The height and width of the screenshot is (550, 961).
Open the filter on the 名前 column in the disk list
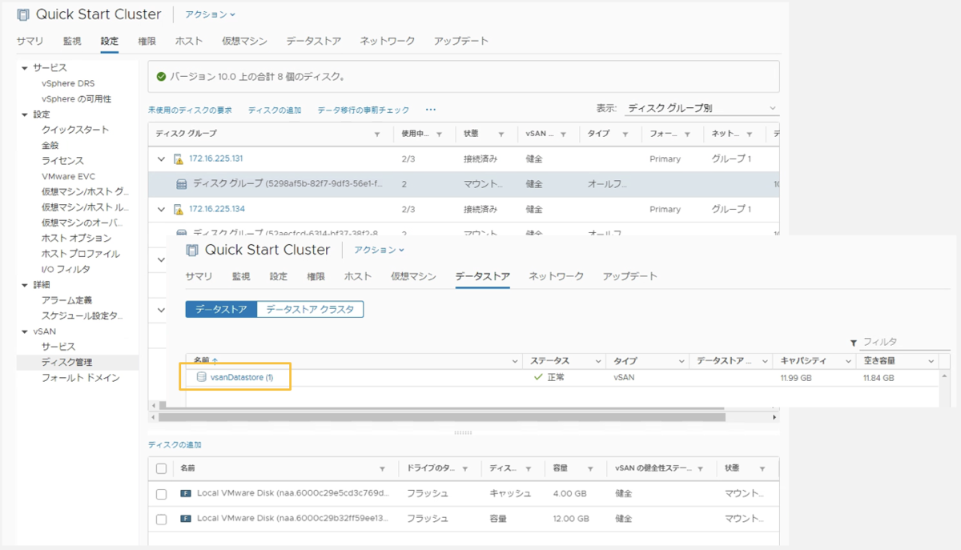point(383,469)
